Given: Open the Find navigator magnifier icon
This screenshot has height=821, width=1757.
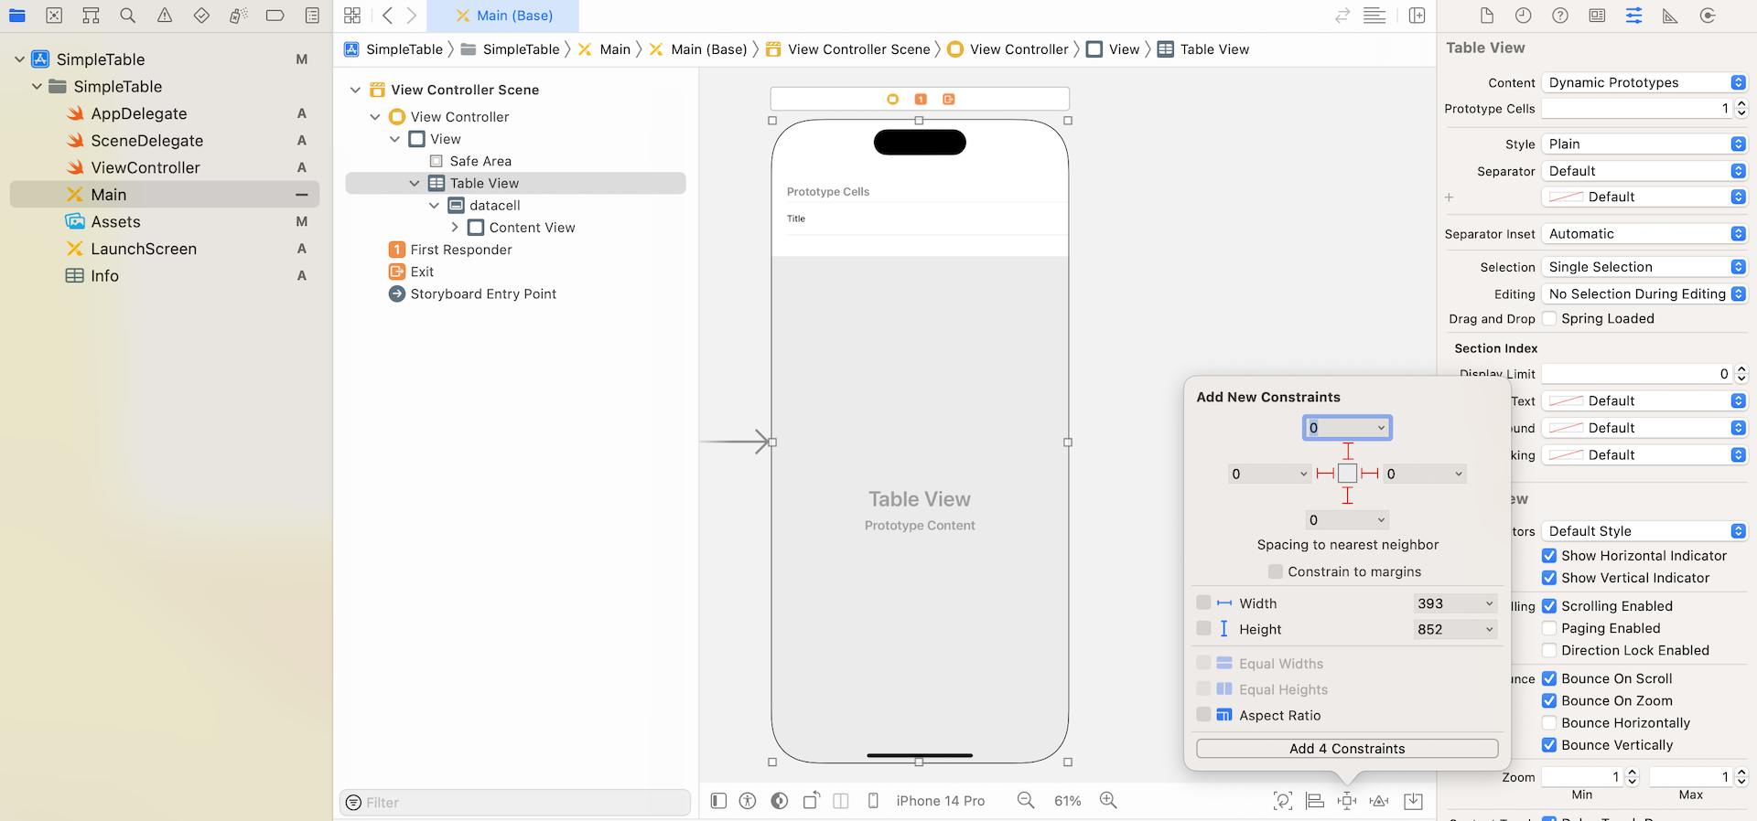Looking at the screenshot, I should pyautogui.click(x=128, y=16).
